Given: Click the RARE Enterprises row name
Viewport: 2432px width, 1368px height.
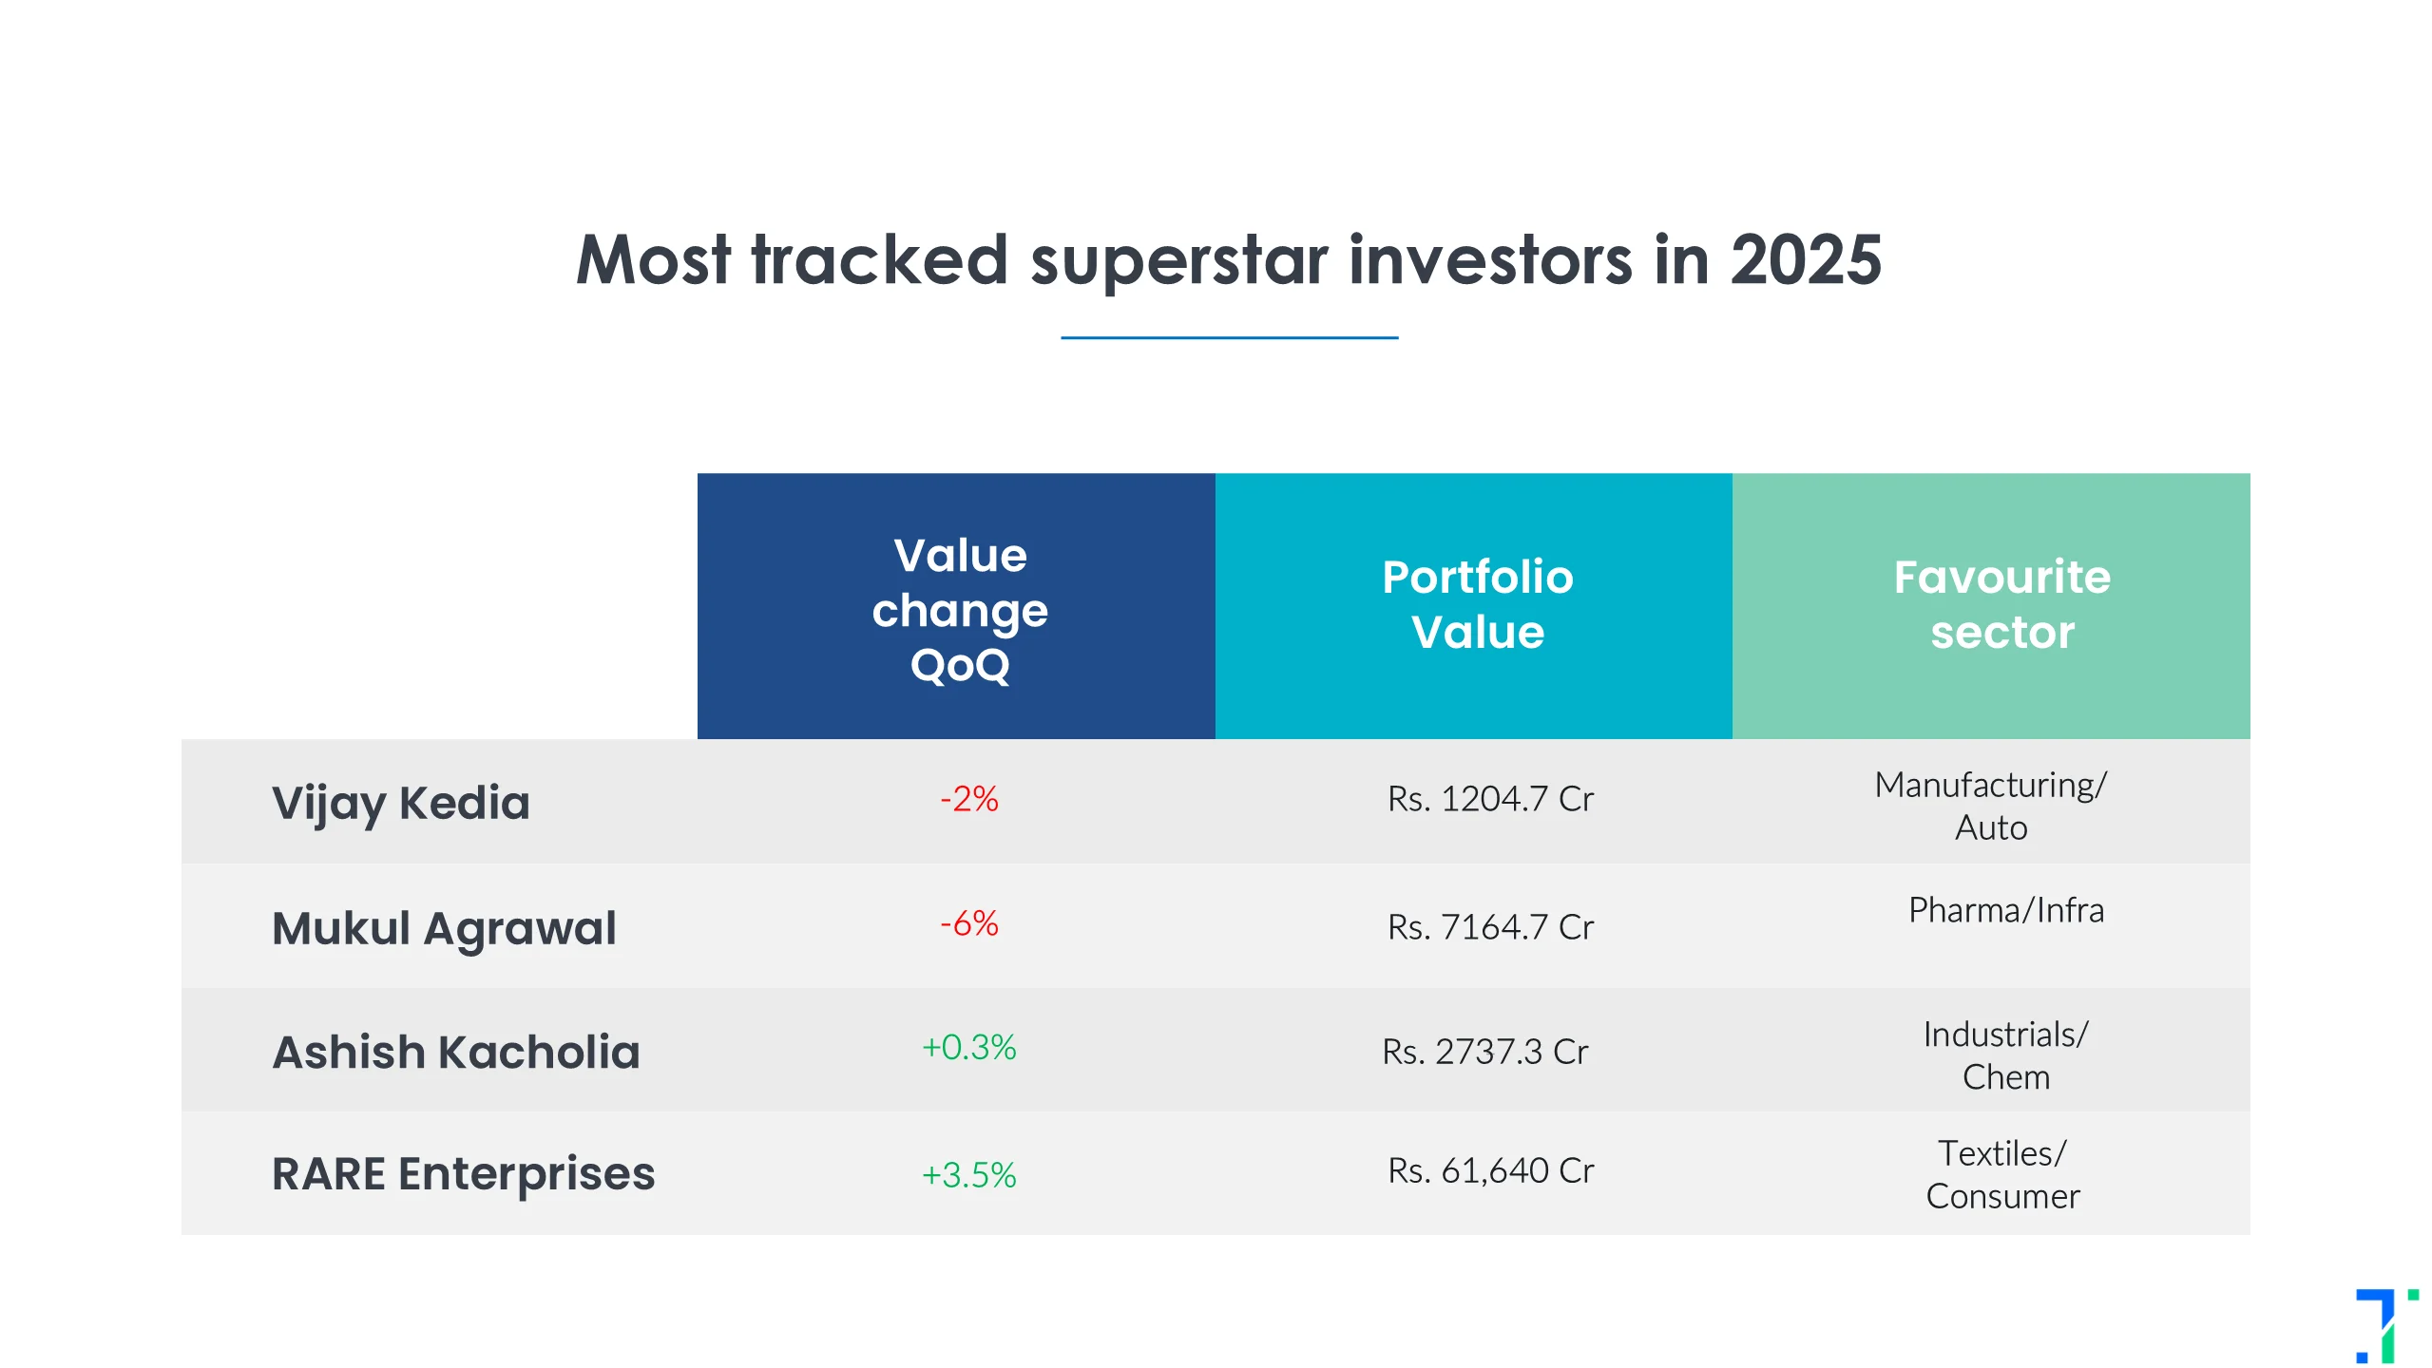Looking at the screenshot, I should click(463, 1174).
